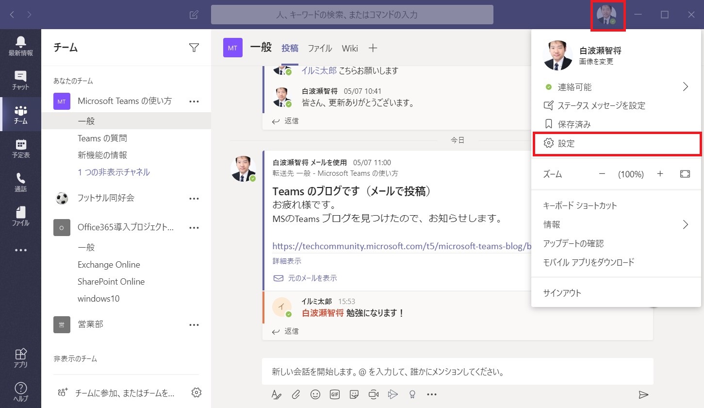This screenshot has width=704, height=408.
Task: Open manage teams gear icon at bottom
Action: coord(196,392)
